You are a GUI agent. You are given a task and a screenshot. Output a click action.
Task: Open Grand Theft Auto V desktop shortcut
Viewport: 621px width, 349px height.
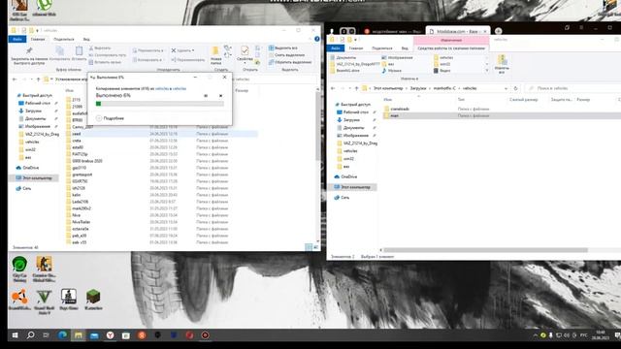pos(44,301)
